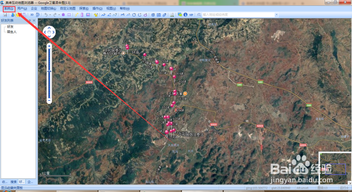Click the save disk icon in toolbar
352x192 pixels.
(5, 15)
